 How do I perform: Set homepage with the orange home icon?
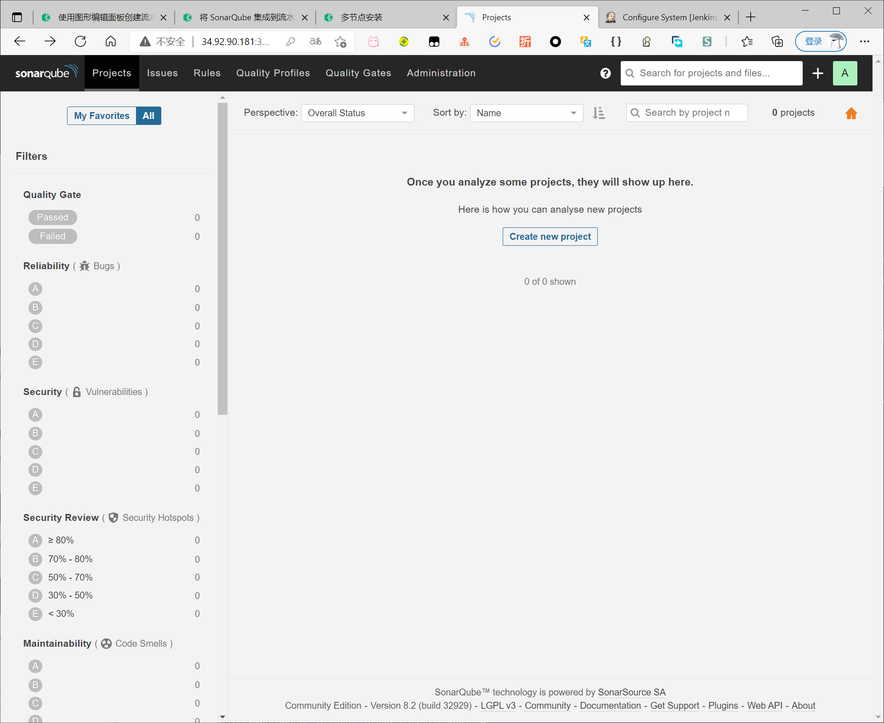pyautogui.click(x=851, y=113)
